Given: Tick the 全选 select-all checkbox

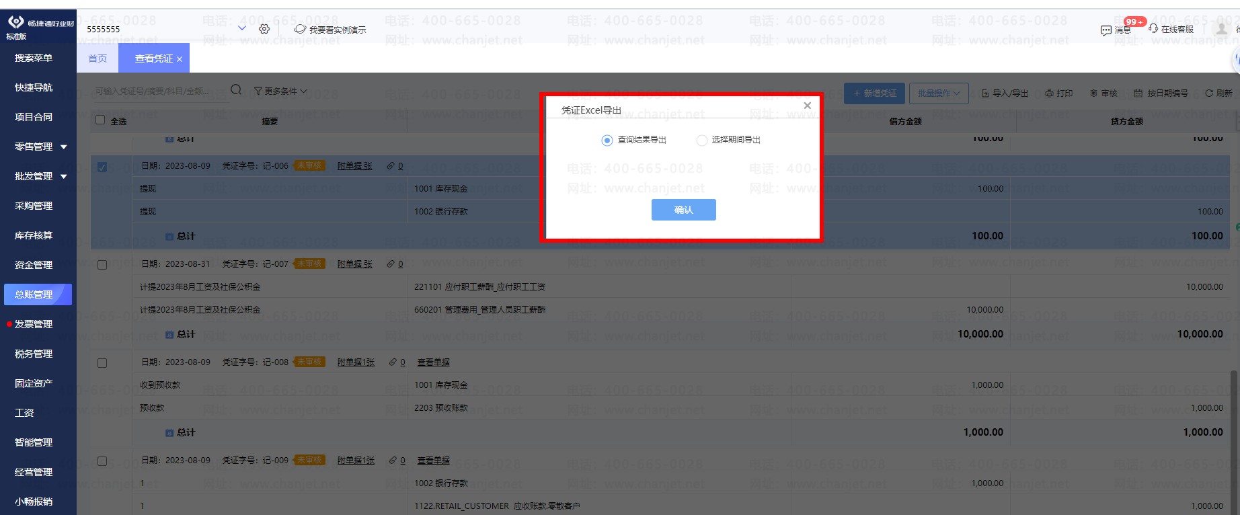Looking at the screenshot, I should pyautogui.click(x=100, y=120).
